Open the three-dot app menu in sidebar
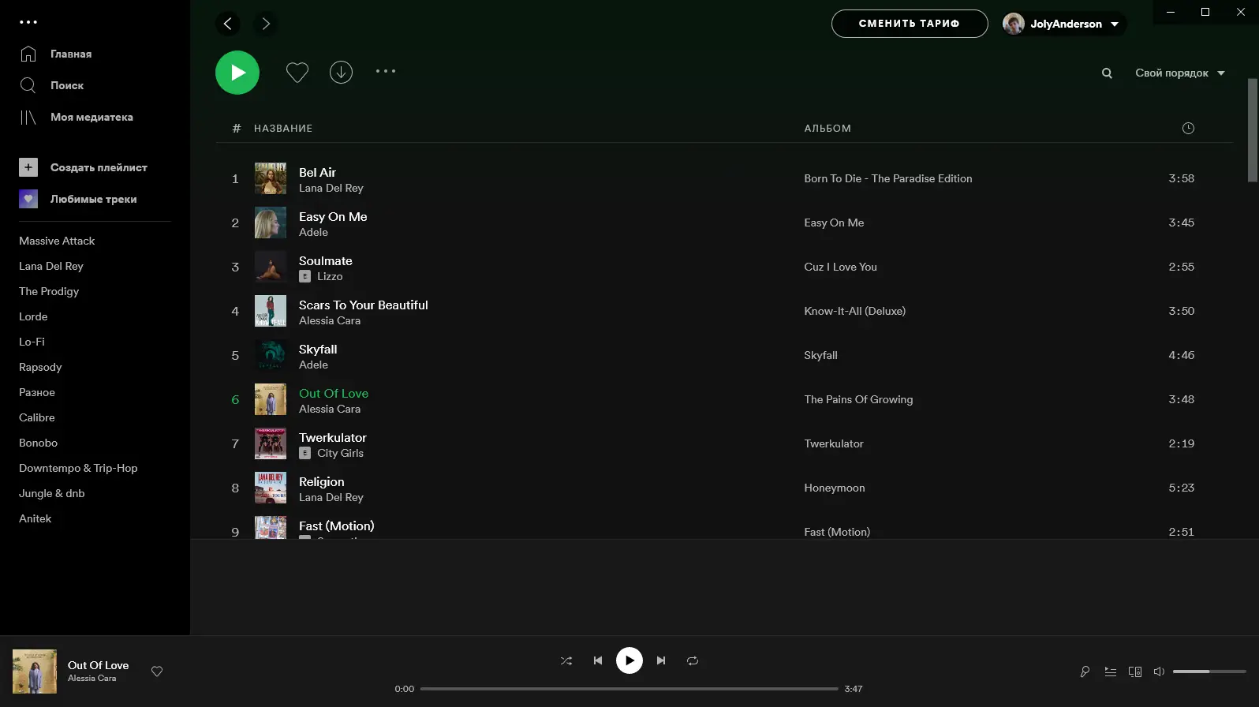 (x=28, y=22)
